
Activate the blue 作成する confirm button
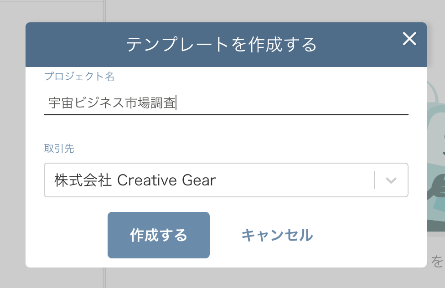pos(158,235)
